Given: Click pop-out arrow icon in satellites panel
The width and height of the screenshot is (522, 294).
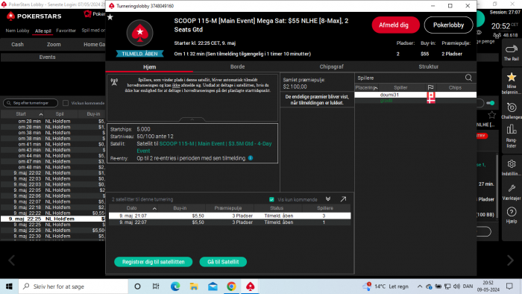Looking at the screenshot, I should pyautogui.click(x=343, y=199).
